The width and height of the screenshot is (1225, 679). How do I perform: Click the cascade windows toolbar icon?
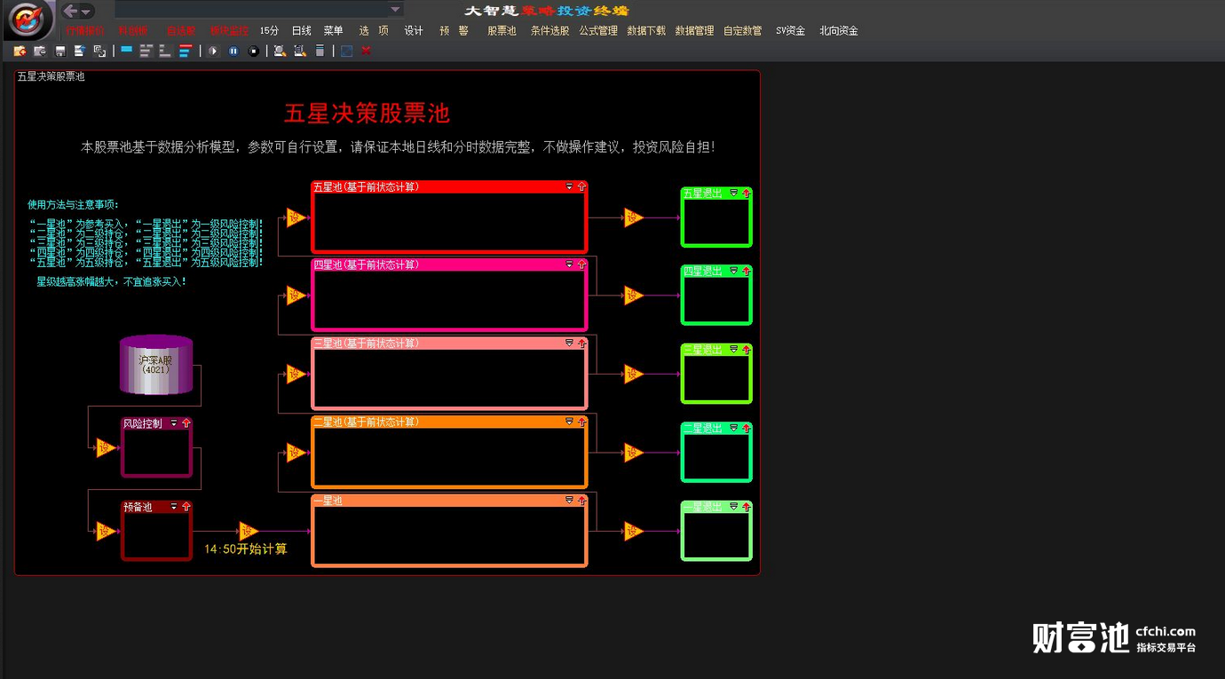coord(99,51)
